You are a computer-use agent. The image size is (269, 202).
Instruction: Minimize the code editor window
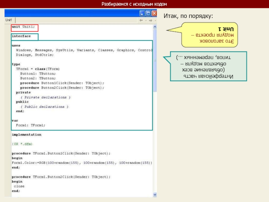pyautogui.click(x=142, y=13)
